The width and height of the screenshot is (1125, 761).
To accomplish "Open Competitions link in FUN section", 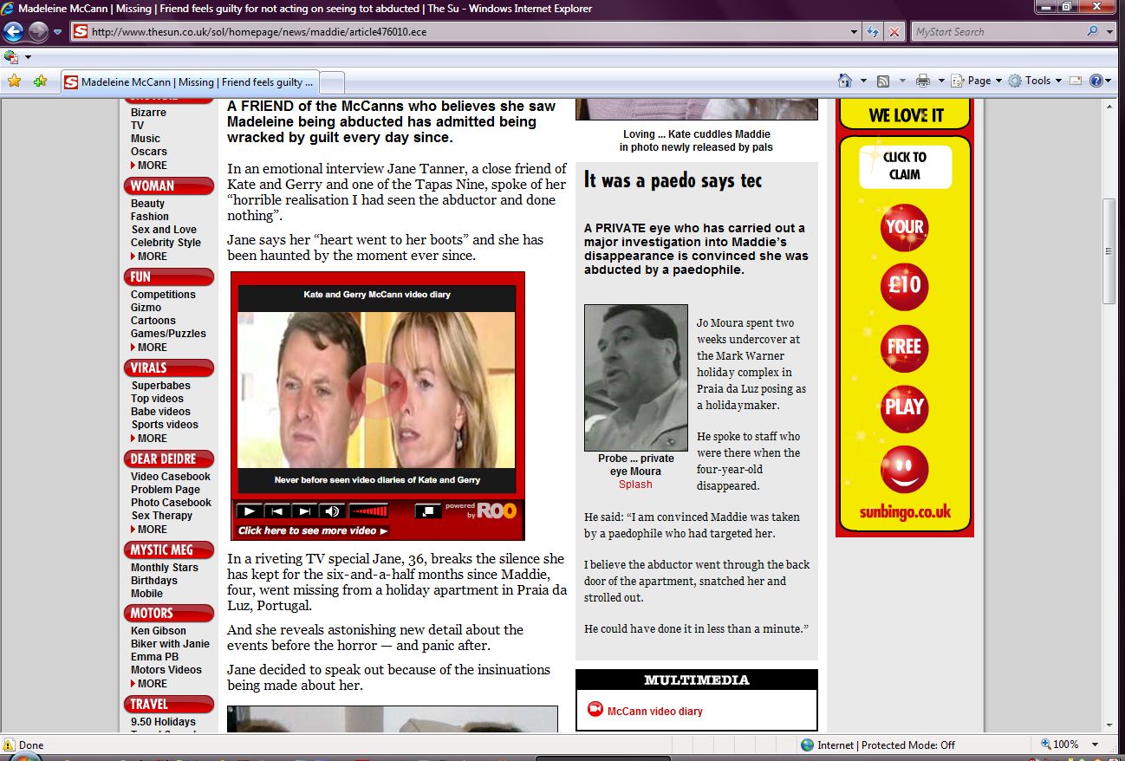I will (163, 295).
